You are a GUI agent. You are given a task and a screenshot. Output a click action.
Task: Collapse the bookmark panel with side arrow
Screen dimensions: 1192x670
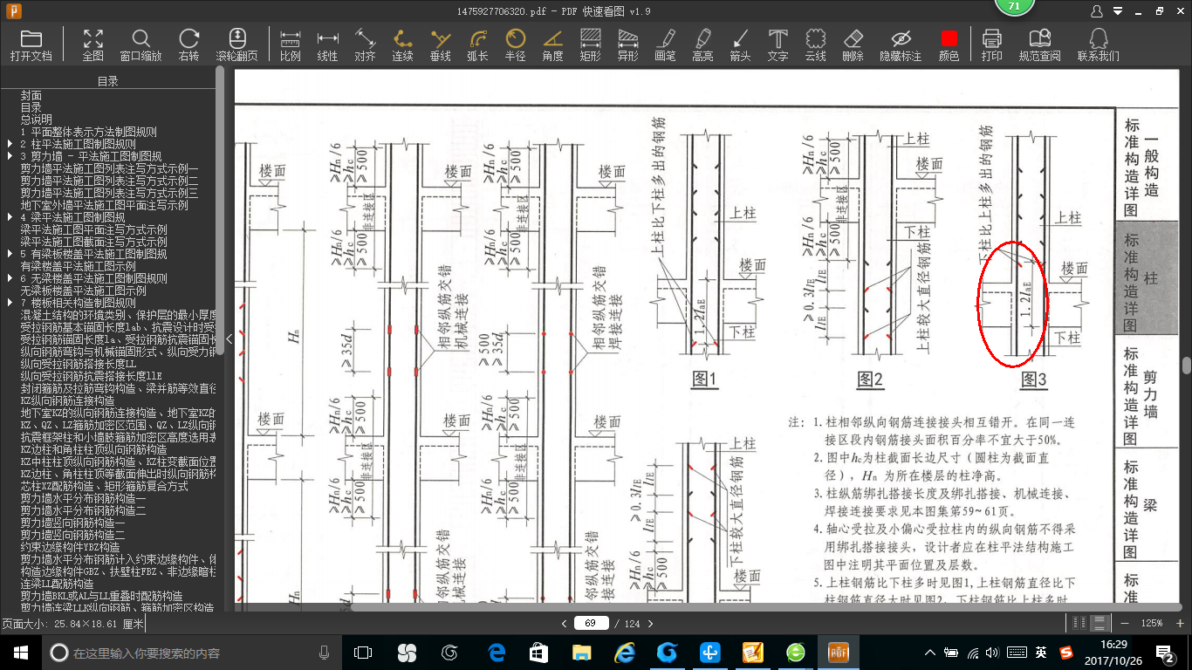229,338
